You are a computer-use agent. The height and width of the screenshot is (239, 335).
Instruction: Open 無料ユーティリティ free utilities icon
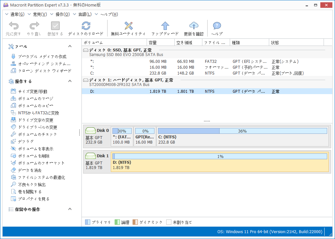pyautogui.click(x=128, y=26)
